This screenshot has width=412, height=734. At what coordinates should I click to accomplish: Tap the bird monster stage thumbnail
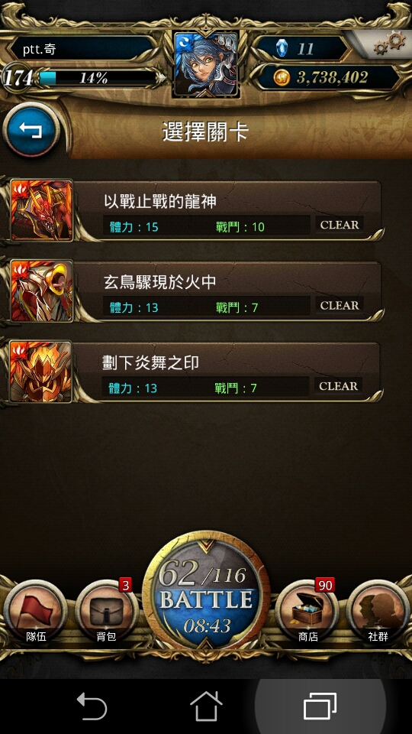coord(41,291)
